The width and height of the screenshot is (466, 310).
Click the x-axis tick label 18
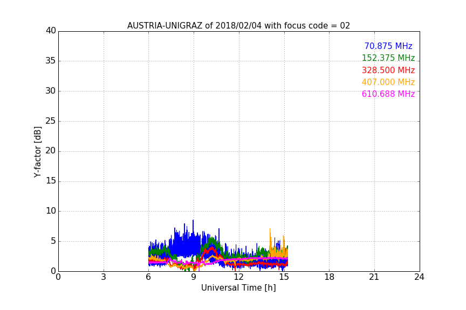(x=329, y=277)
